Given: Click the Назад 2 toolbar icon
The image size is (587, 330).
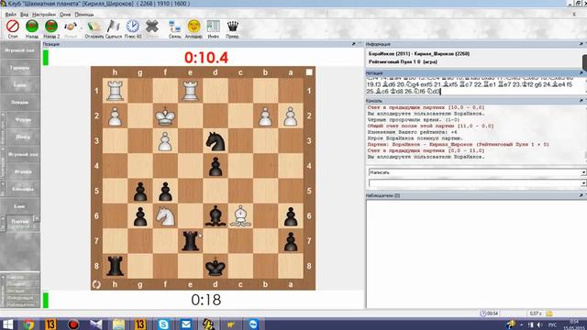Looking at the screenshot, I should 51,27.
